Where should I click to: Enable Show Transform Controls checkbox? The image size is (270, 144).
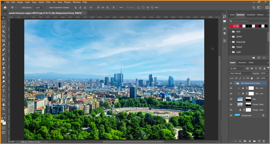pyautogui.click(x=48, y=8)
